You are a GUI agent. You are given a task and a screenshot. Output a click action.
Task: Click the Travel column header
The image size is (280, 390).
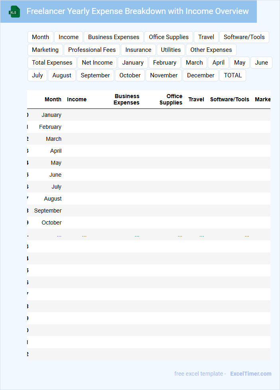point(196,99)
